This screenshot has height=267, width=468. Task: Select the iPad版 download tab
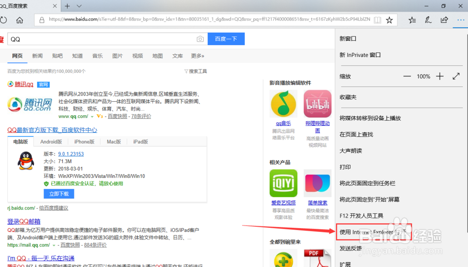tap(140, 142)
